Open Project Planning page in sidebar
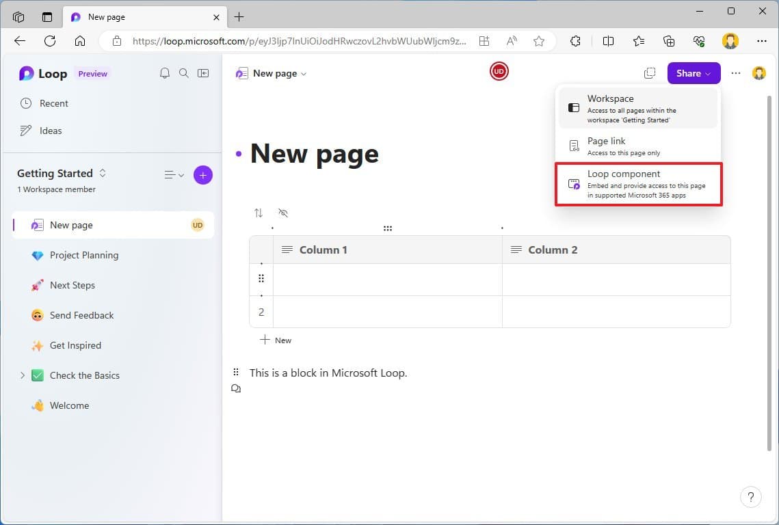Viewport: 779px width, 525px height. [x=84, y=255]
